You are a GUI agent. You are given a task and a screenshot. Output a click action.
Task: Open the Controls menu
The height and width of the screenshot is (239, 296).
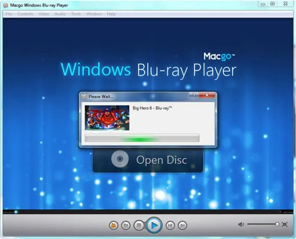25,14
